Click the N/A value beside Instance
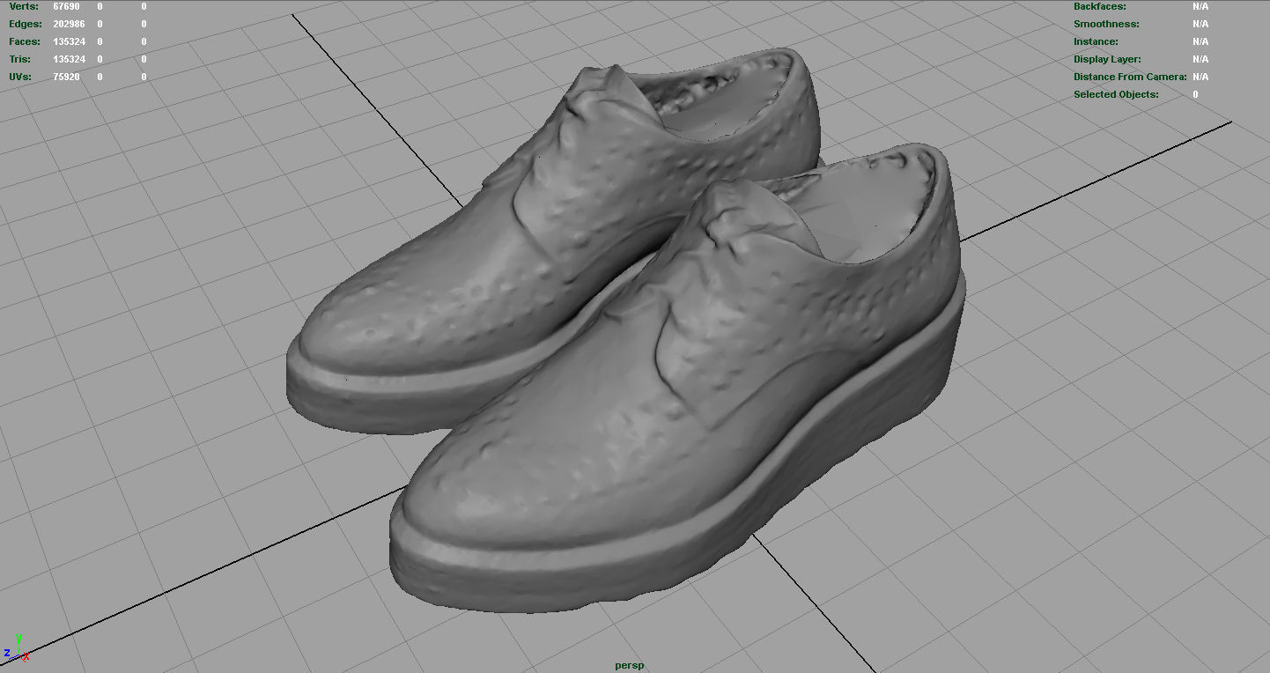The height and width of the screenshot is (673, 1270). point(1200,41)
